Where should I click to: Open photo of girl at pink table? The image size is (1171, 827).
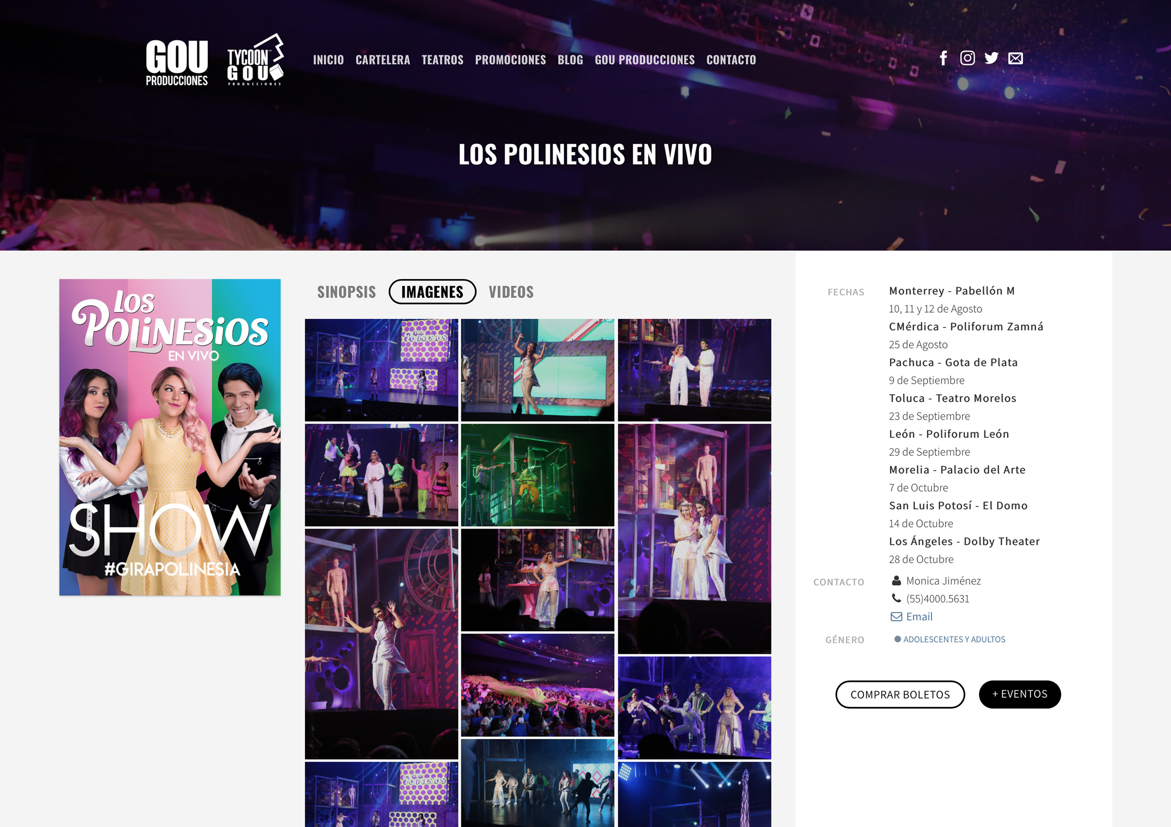point(538,580)
